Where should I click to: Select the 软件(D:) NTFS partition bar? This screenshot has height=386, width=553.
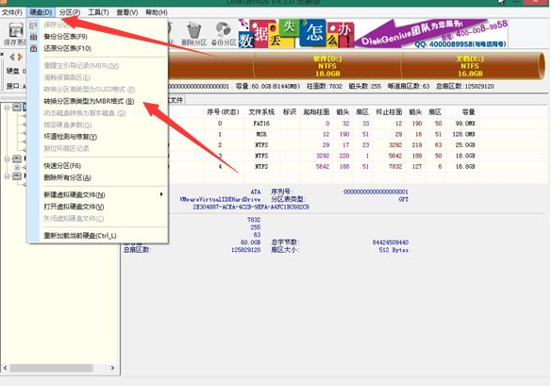click(327, 66)
